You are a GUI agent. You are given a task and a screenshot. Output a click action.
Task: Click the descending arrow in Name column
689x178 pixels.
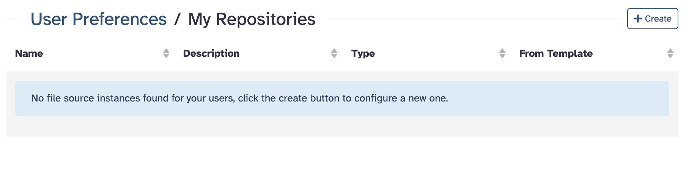pos(166,56)
